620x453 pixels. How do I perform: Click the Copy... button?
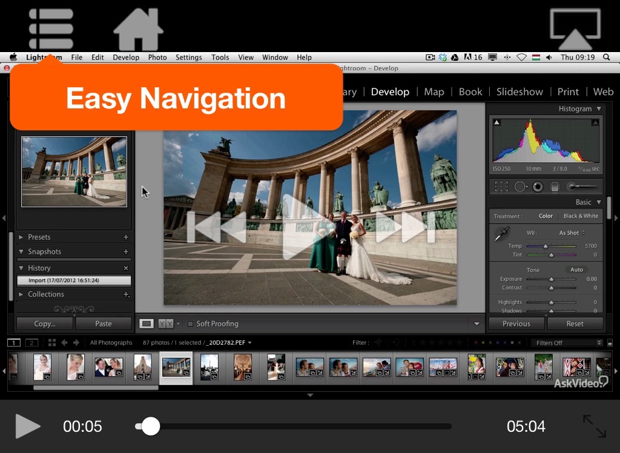tap(45, 324)
